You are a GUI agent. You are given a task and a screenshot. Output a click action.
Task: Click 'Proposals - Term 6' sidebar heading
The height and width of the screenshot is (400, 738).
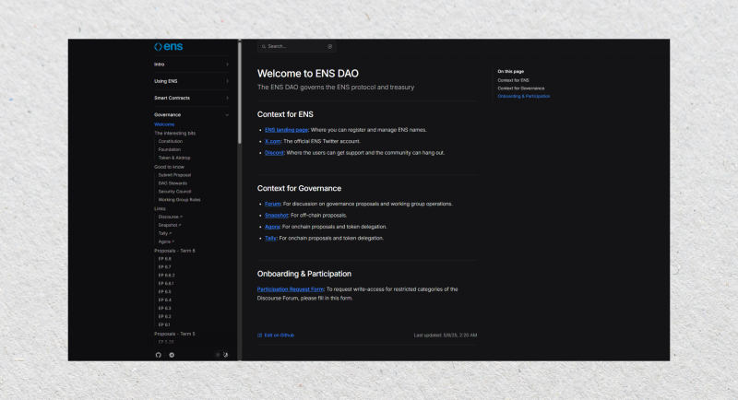[174, 251]
